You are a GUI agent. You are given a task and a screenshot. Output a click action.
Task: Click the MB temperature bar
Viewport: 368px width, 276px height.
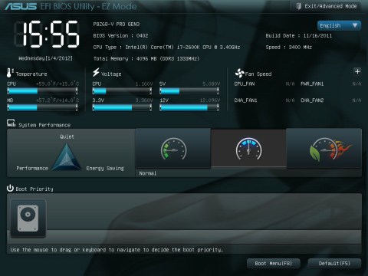click(42, 107)
